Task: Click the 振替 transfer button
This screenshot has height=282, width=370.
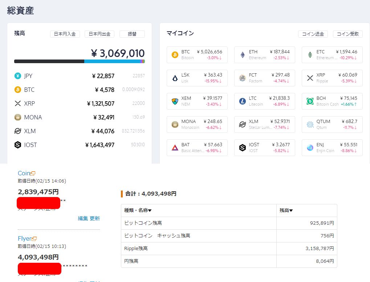Action: (132, 34)
